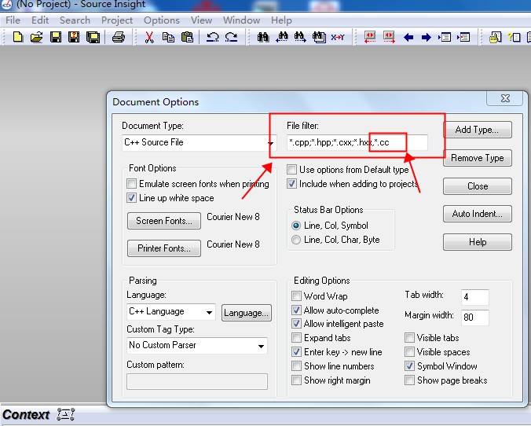Toggle Enter key -> new line checkbox

coord(296,352)
